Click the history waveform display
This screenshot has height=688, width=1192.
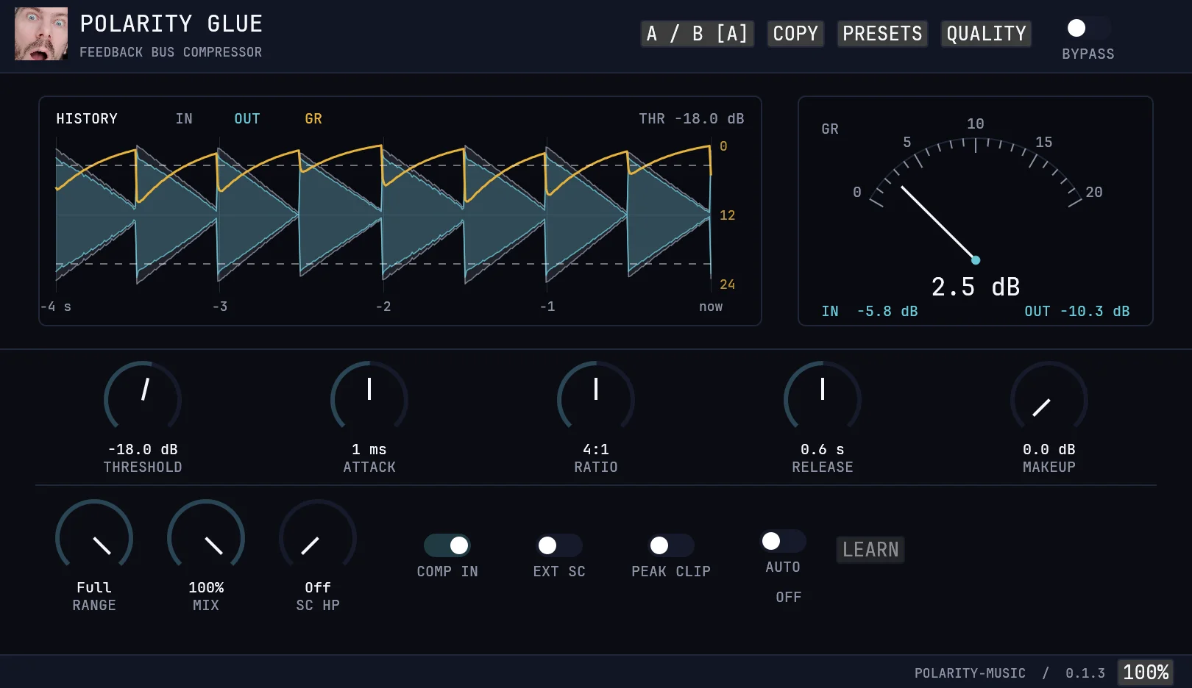383,215
